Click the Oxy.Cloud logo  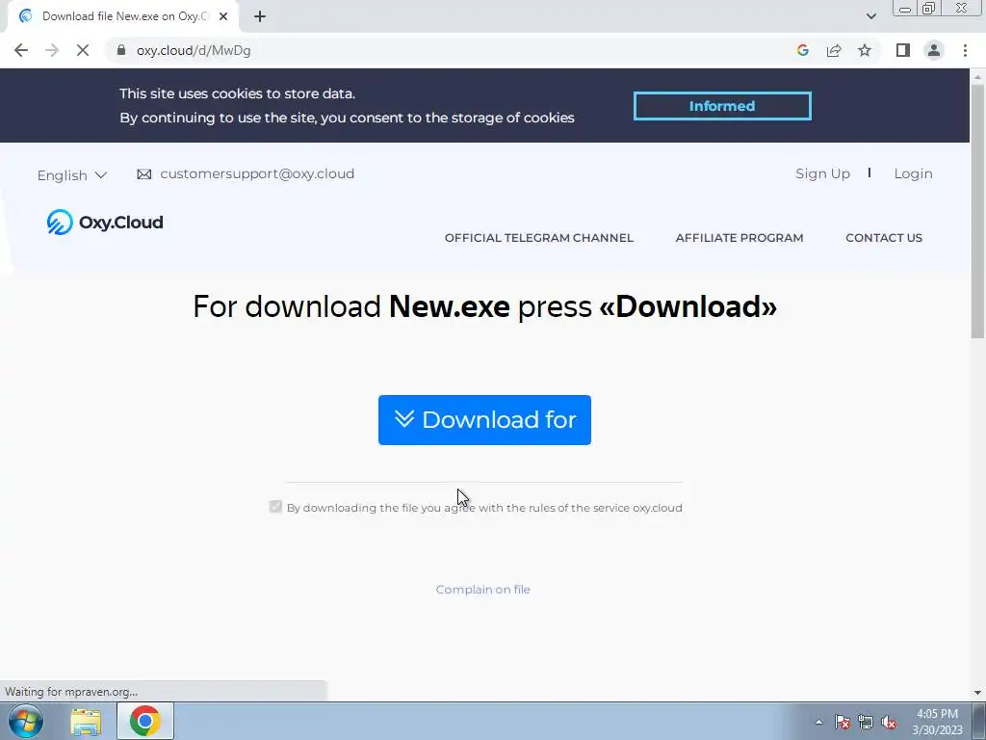pyautogui.click(x=105, y=223)
